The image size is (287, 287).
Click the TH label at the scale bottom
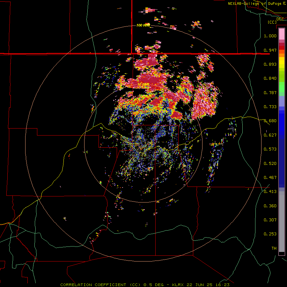274,248
